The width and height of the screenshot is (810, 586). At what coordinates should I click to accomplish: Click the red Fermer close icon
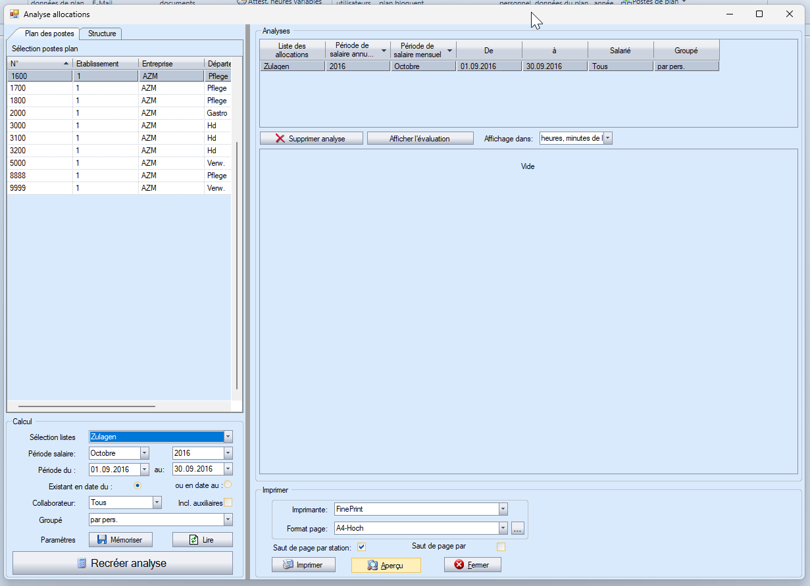point(459,565)
